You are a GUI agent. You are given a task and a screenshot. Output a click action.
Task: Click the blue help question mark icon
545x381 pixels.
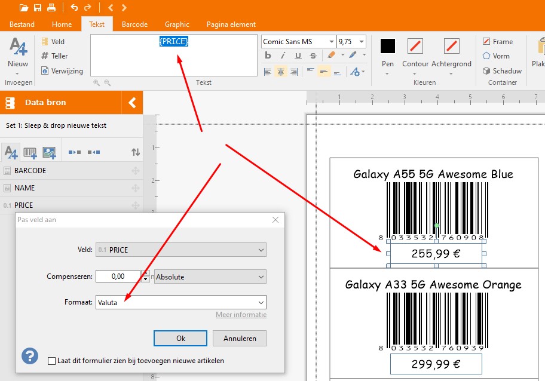click(x=30, y=356)
